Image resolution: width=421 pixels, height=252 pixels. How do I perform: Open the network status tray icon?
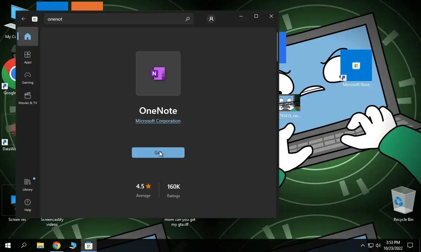pyautogui.click(x=371, y=245)
